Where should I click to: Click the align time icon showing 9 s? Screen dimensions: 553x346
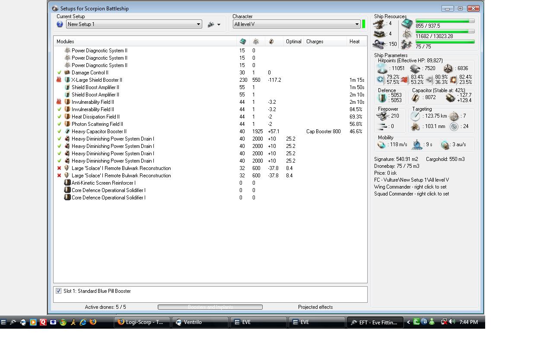[x=417, y=145]
